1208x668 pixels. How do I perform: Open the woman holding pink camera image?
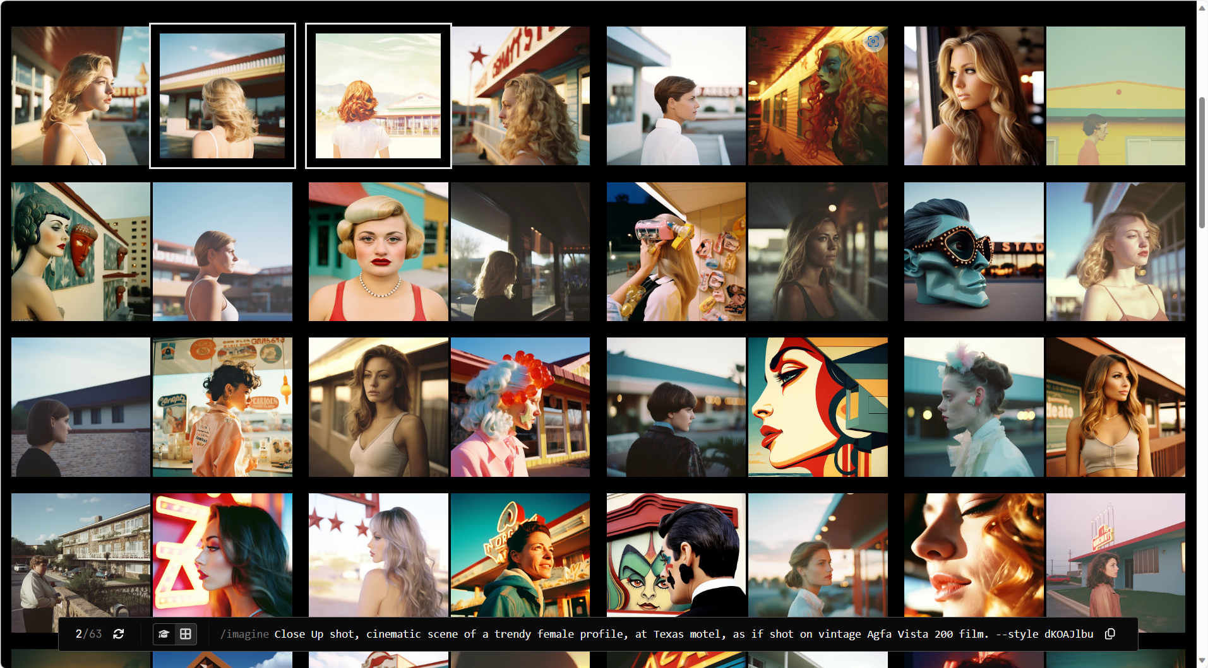click(676, 252)
